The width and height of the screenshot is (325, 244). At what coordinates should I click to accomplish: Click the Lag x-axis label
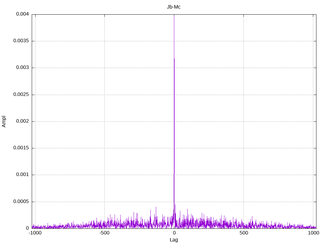(174, 240)
